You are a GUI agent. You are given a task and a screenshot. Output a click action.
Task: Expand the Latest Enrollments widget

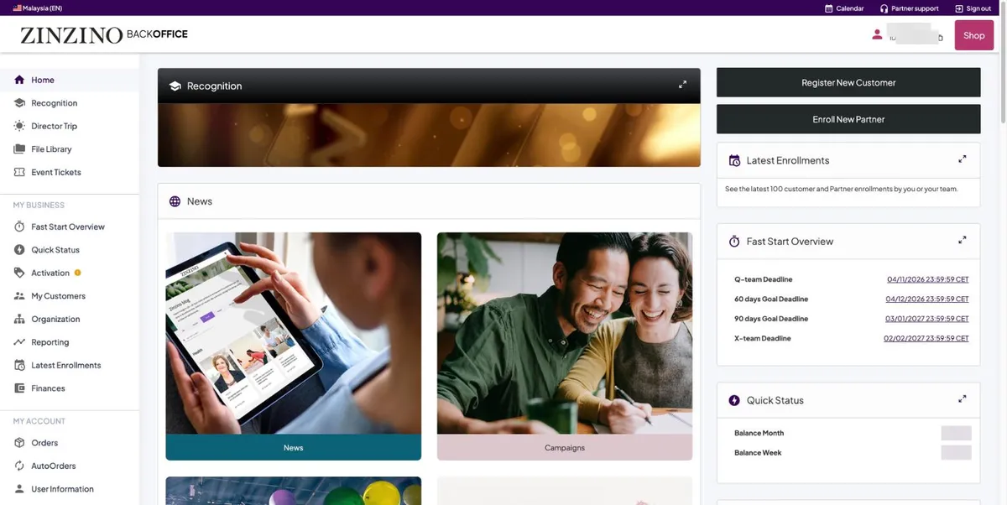click(963, 159)
